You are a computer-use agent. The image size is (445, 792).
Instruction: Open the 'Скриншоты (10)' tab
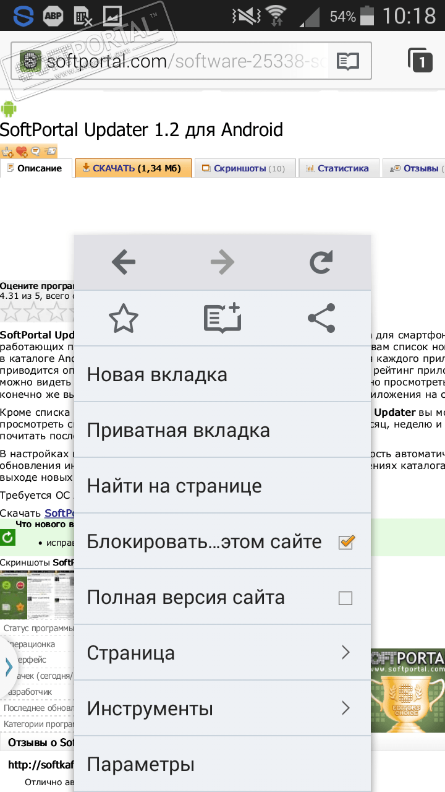point(244,168)
